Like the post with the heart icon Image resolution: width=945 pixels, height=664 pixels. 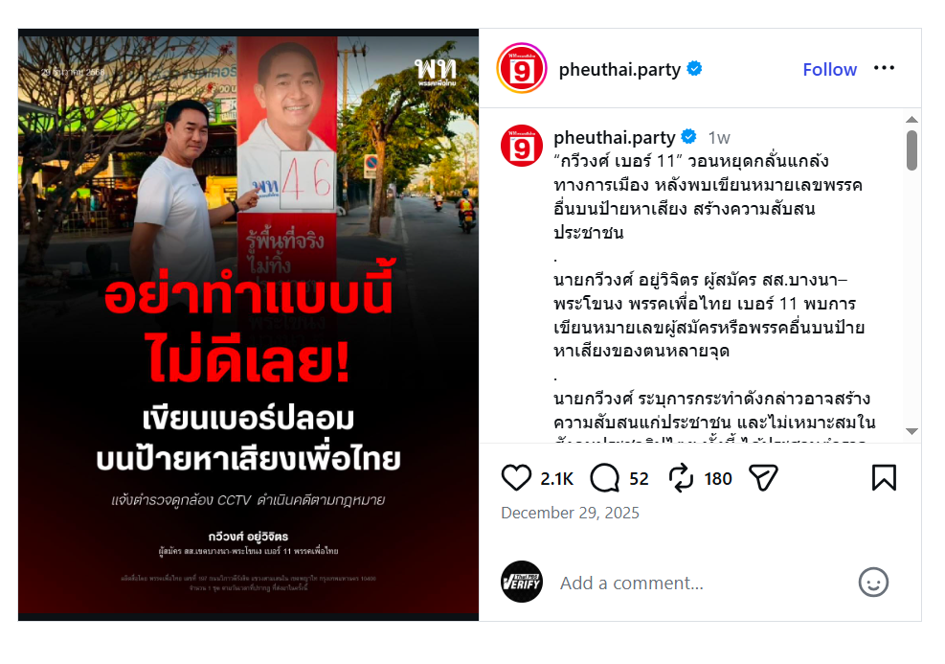pyautogui.click(x=516, y=478)
